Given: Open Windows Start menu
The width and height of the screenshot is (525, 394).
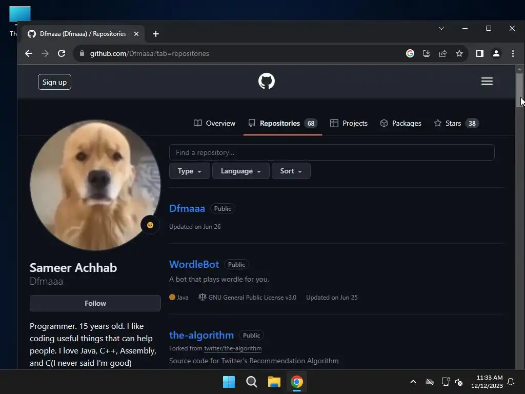Looking at the screenshot, I should tap(229, 382).
